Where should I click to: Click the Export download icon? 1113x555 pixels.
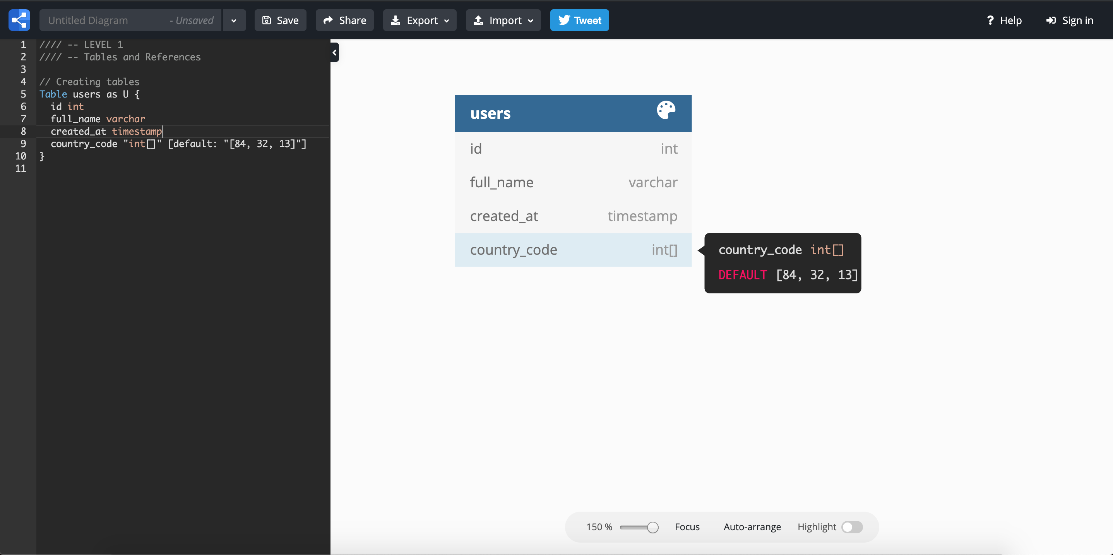point(396,20)
